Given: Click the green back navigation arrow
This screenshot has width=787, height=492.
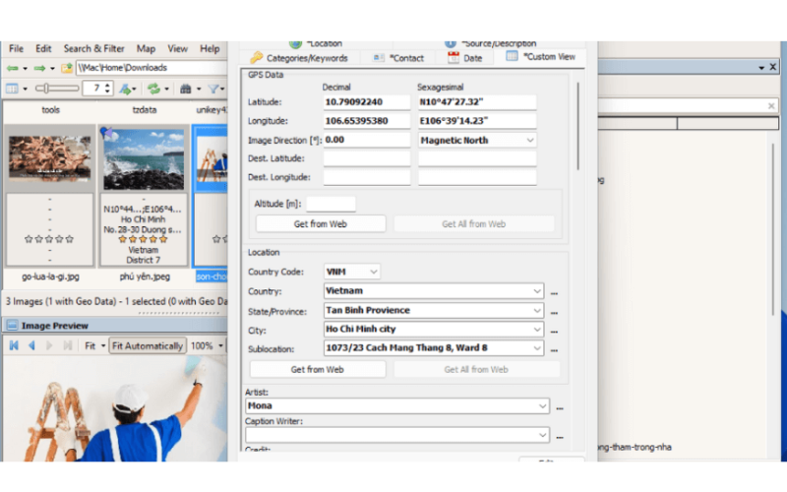Looking at the screenshot, I should (x=13, y=68).
